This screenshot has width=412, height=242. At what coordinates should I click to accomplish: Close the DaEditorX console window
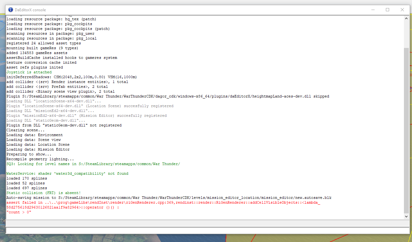pos(402,10)
